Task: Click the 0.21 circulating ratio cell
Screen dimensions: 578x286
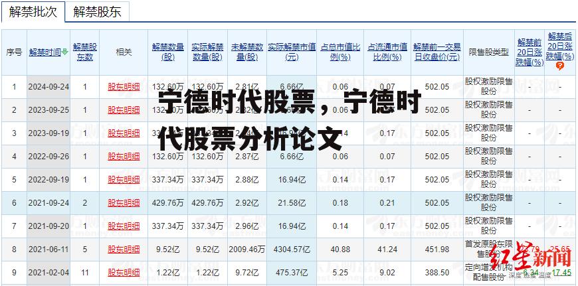Action: tap(387, 203)
